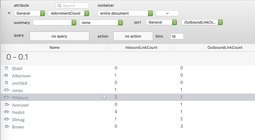This screenshot has height=140, width=255.
Task: Click the no query button
Action: point(59,36)
